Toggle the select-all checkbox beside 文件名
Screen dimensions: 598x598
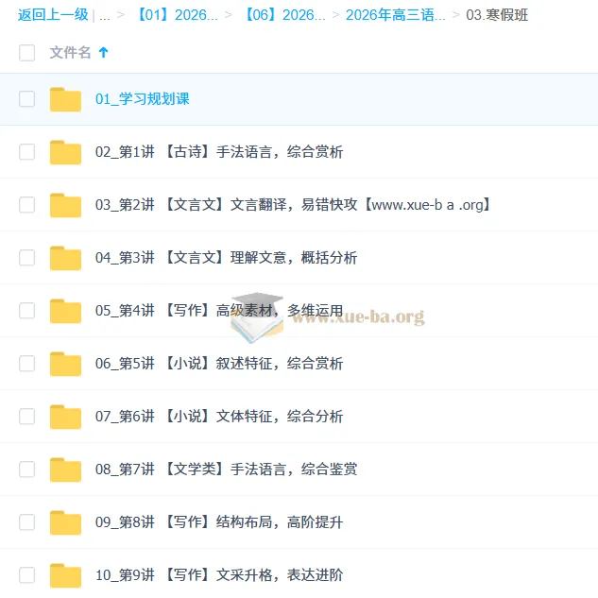[27, 53]
